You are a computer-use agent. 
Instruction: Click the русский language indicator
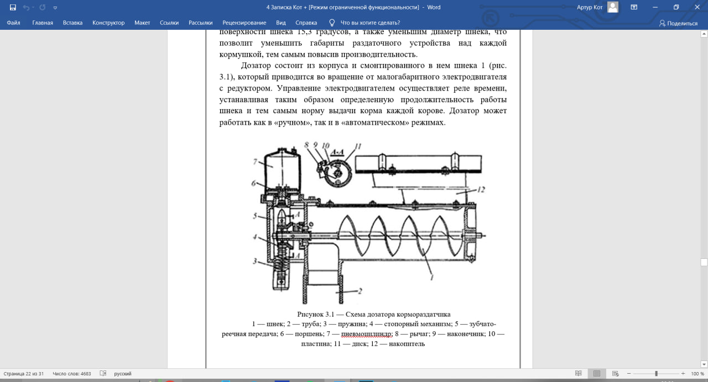click(x=123, y=374)
